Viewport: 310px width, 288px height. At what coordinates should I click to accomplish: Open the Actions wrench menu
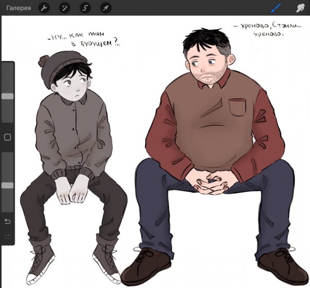[44, 8]
